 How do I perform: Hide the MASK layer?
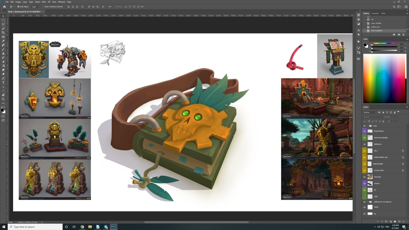[x=364, y=207]
